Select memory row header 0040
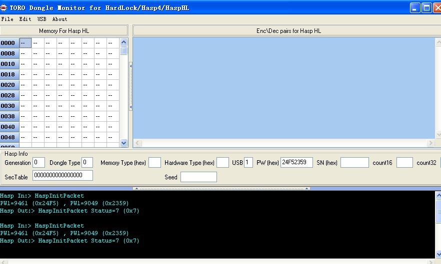This screenshot has height=264, width=441. click(x=9, y=127)
